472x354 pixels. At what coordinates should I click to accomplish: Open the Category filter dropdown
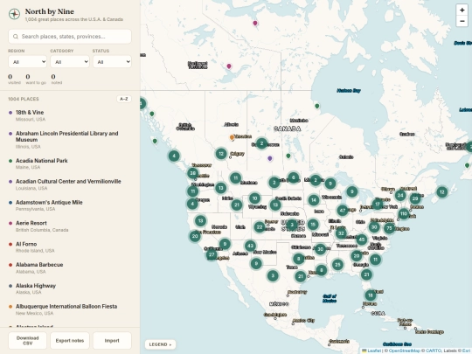point(70,62)
